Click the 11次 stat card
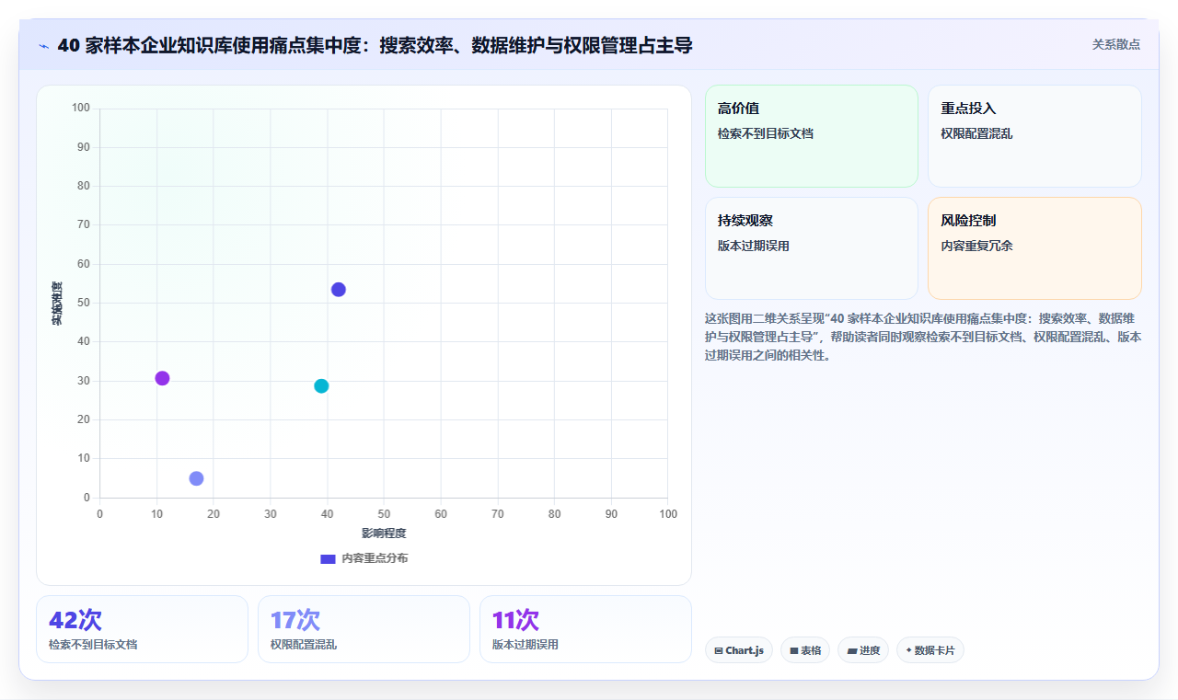 pyautogui.click(x=585, y=629)
